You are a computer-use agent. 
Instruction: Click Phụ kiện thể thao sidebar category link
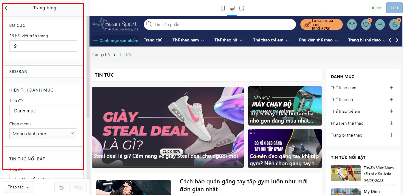(347, 123)
